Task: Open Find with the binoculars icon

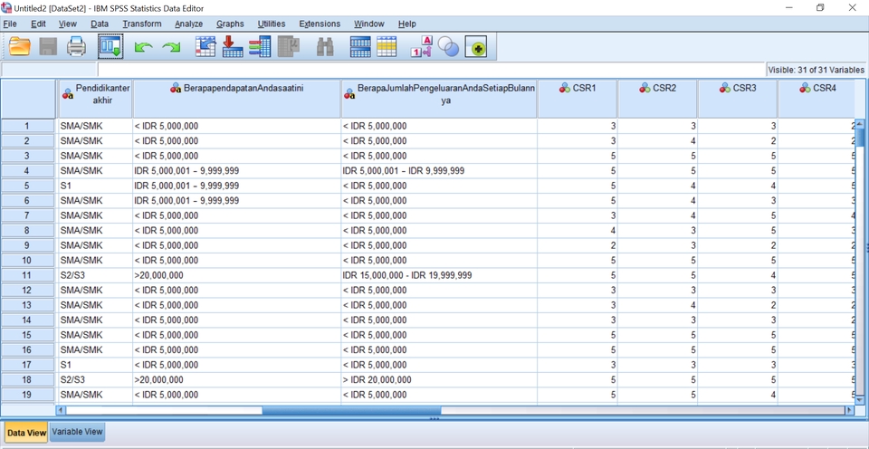Action: [x=325, y=46]
